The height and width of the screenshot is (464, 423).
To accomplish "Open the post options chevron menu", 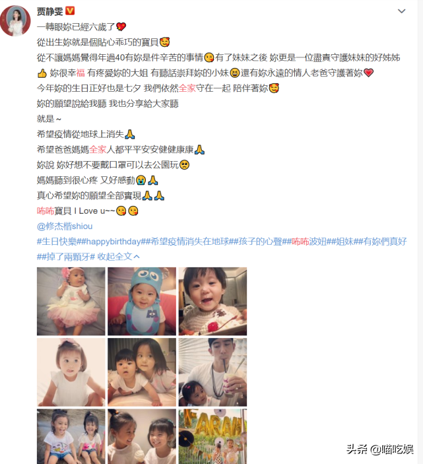I will point(401,11).
